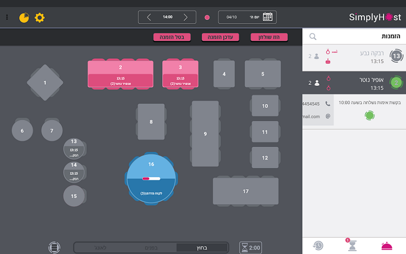Select table 5
Image resolution: width=406 pixels, height=254 pixels.
point(262,74)
